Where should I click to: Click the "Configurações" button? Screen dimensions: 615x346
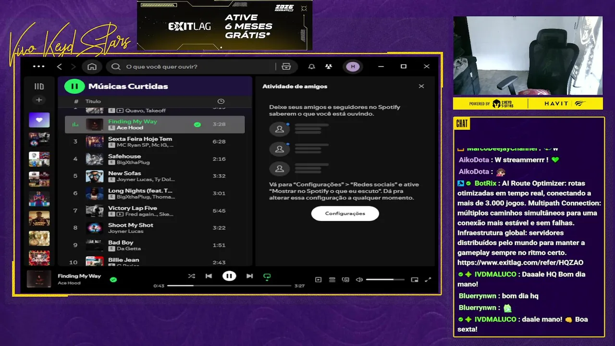point(345,213)
